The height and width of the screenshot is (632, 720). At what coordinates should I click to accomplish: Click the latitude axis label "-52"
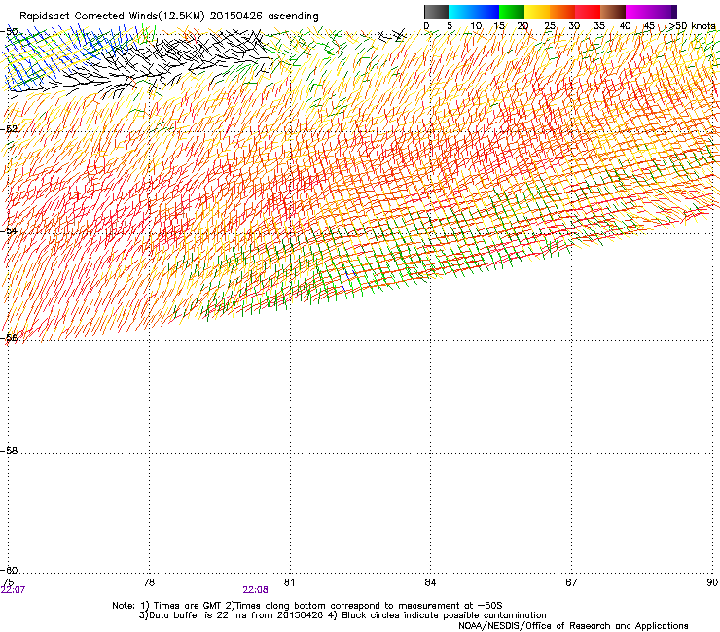tap(9, 129)
